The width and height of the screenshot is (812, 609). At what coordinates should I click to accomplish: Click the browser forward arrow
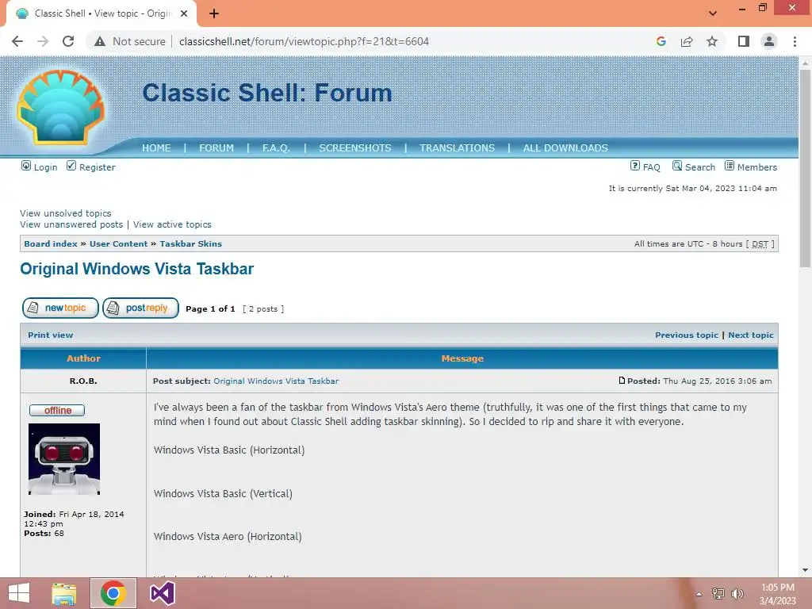(43, 41)
